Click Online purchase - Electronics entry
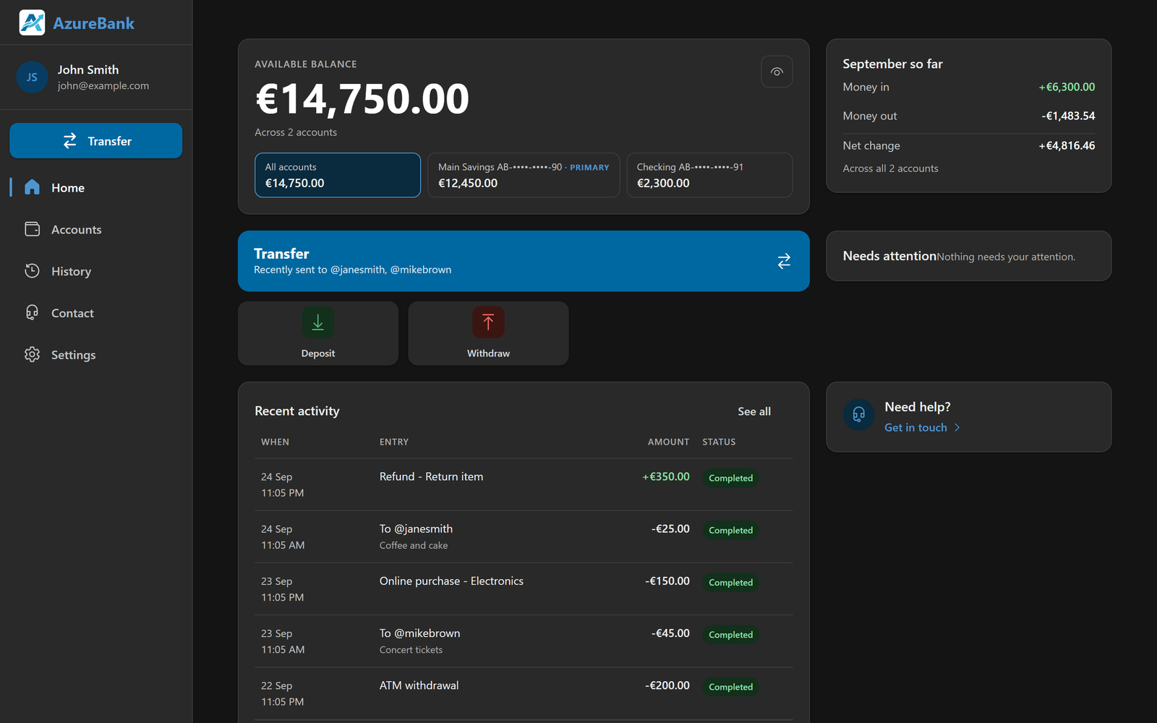The image size is (1157, 723). (451, 581)
